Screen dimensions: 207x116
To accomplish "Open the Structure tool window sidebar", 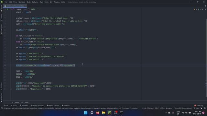I will [x=1, y=86].
